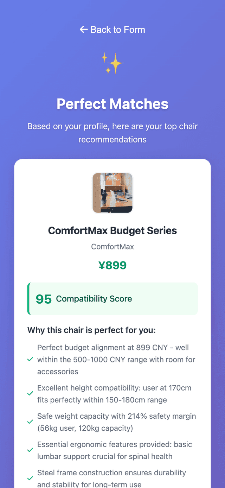The width and height of the screenshot is (225, 488).
Task: Click the yellow sparkles icon
Action: pos(112,63)
